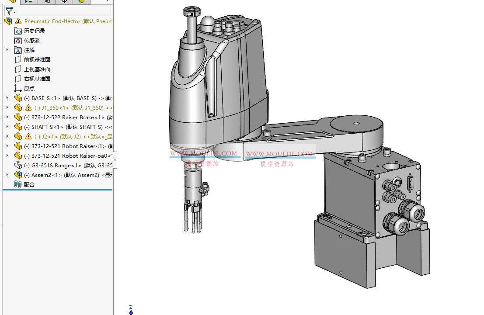
Task: Open the 历史记录 history folder icon
Action: [17, 31]
